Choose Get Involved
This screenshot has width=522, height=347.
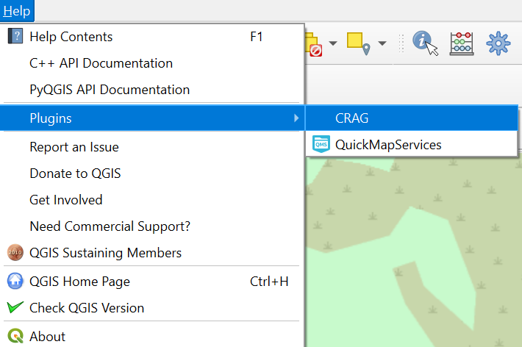(x=152, y=200)
